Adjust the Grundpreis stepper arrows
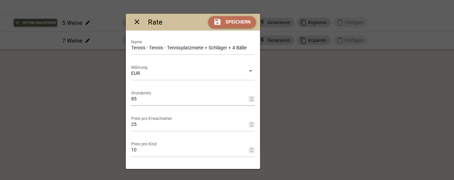454x180 pixels. click(x=252, y=99)
